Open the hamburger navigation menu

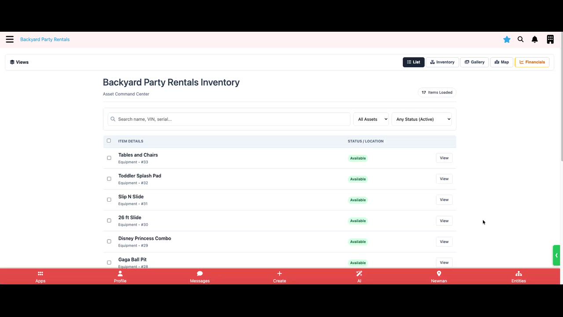10,39
